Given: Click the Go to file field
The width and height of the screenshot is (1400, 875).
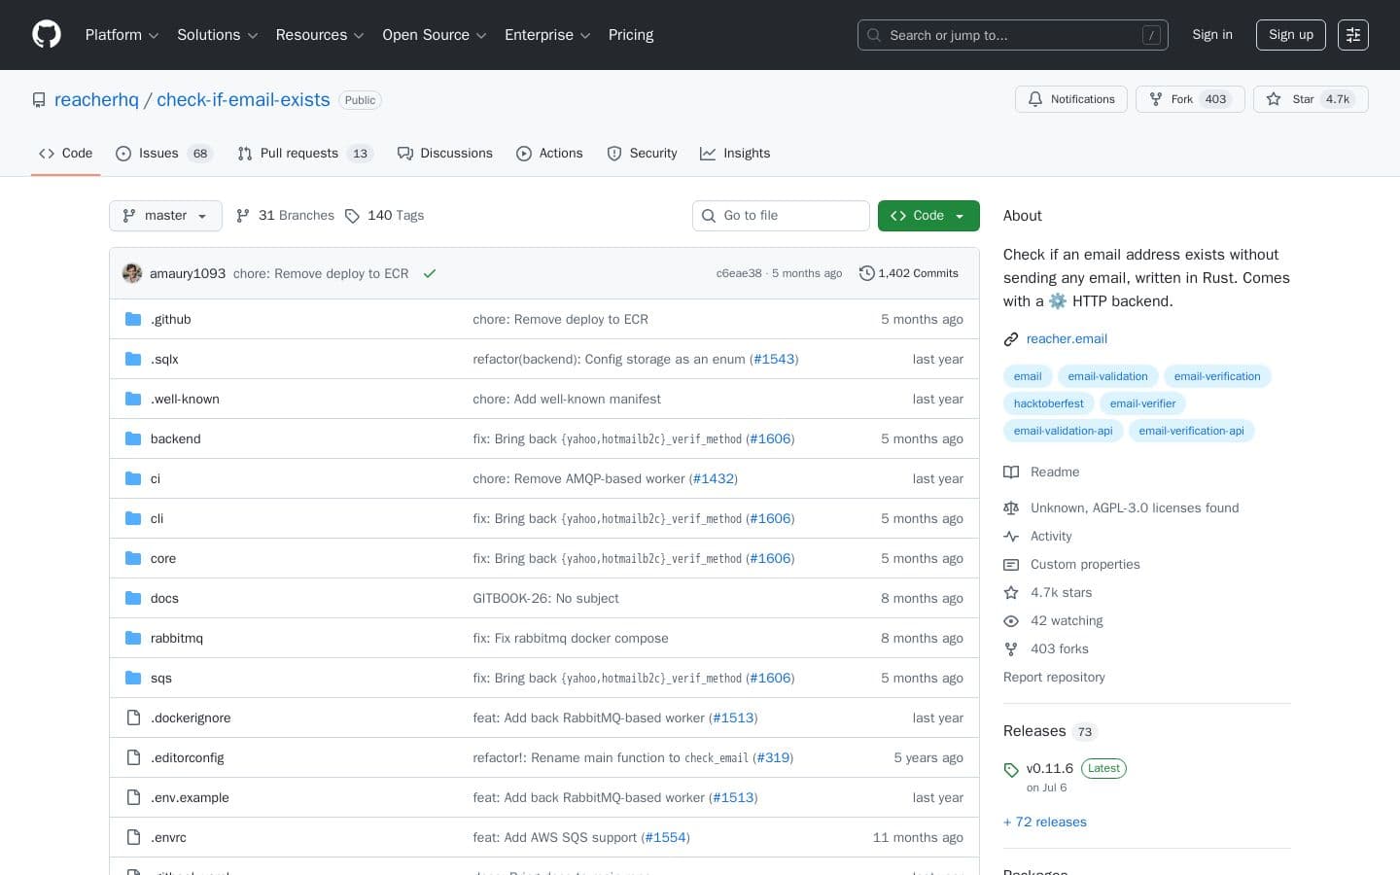Looking at the screenshot, I should point(782,216).
